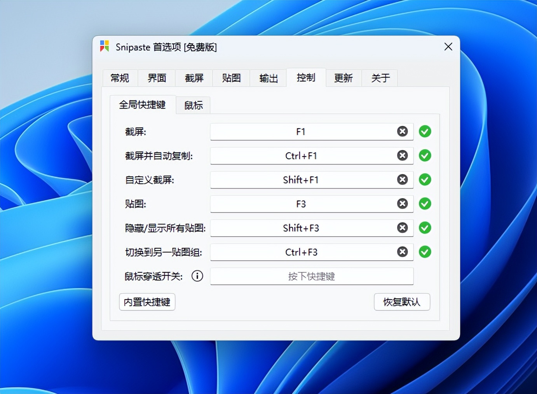Screen dimensions: 537x394
Task: Click the Snipaste logo in the title bar
Action: click(104, 46)
